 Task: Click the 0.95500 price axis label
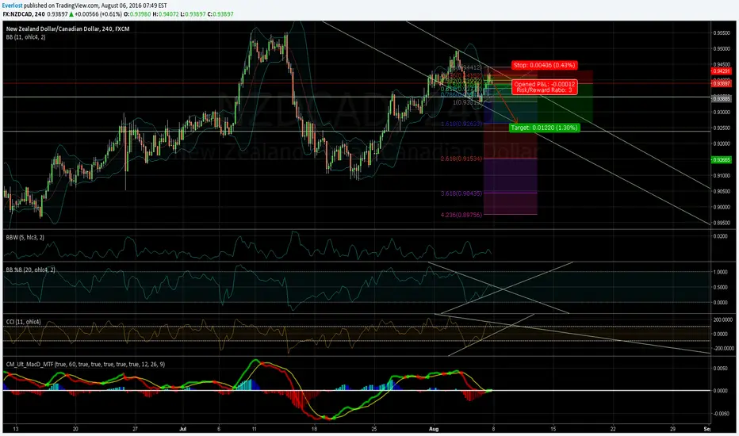click(722, 33)
